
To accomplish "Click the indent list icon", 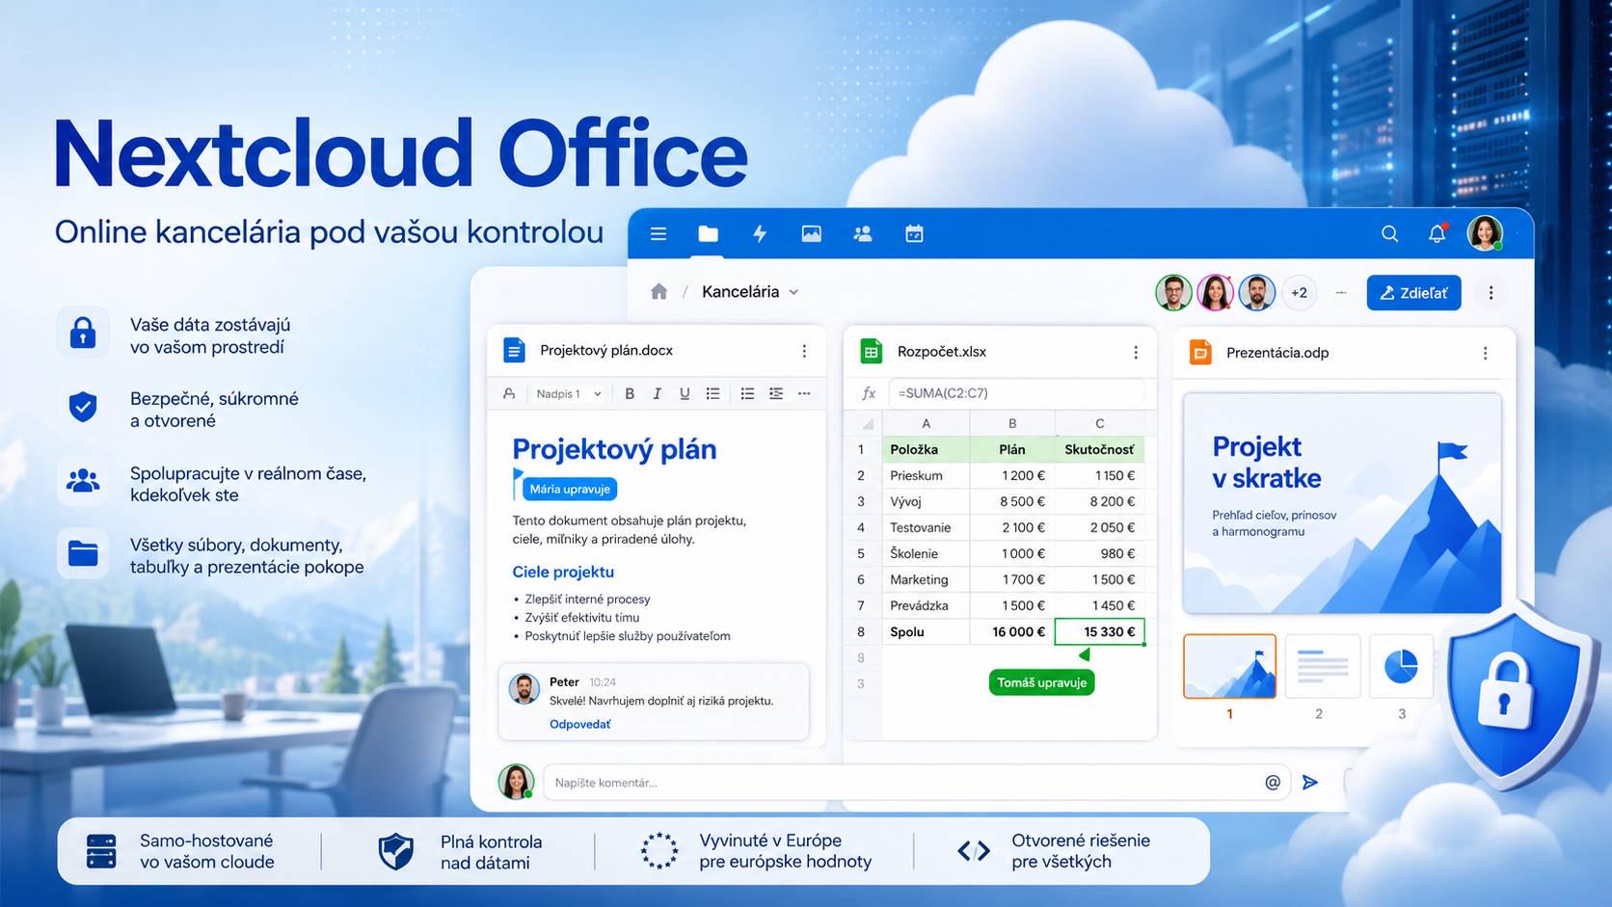I will pos(776,393).
